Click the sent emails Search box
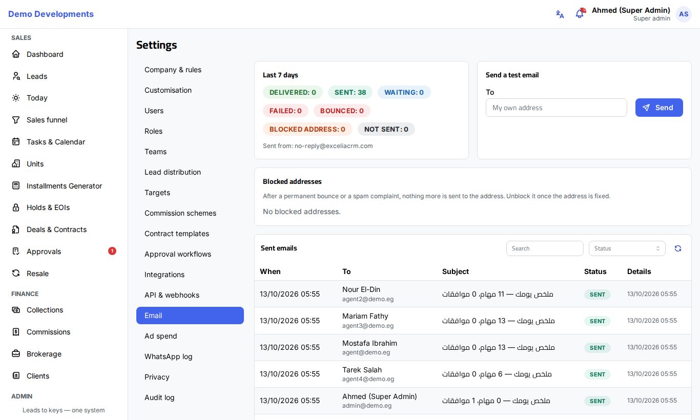 tap(545, 248)
